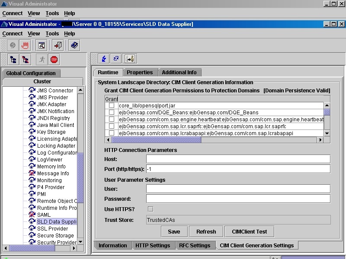Click the Port (http/https) field

click(238, 169)
